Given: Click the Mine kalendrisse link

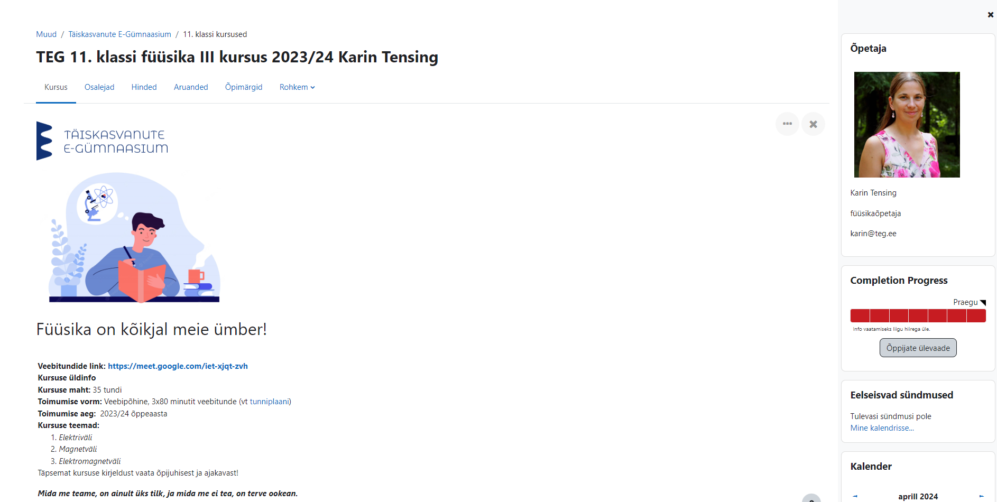Looking at the screenshot, I should 882,428.
